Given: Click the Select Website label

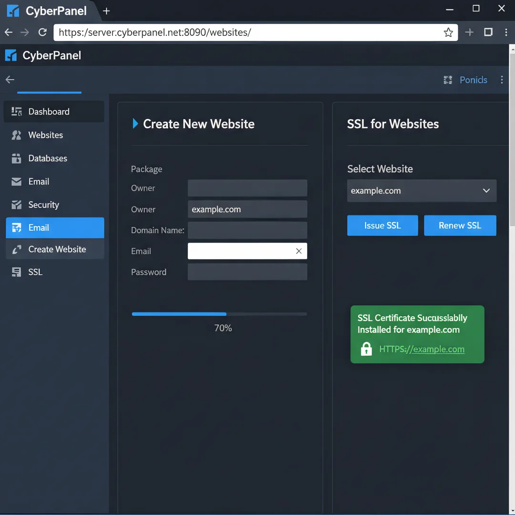Looking at the screenshot, I should tap(380, 169).
